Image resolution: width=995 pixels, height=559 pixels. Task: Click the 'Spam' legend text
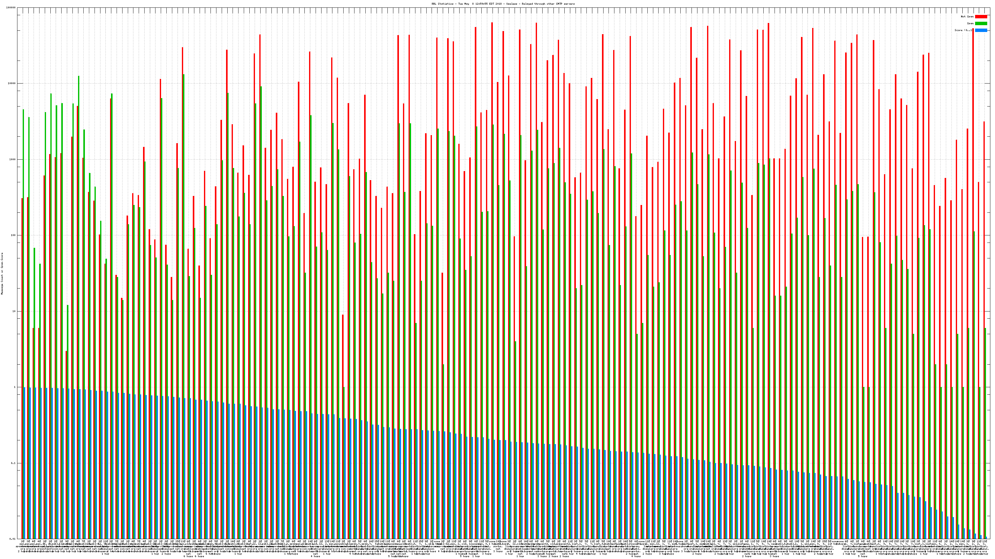point(970,24)
